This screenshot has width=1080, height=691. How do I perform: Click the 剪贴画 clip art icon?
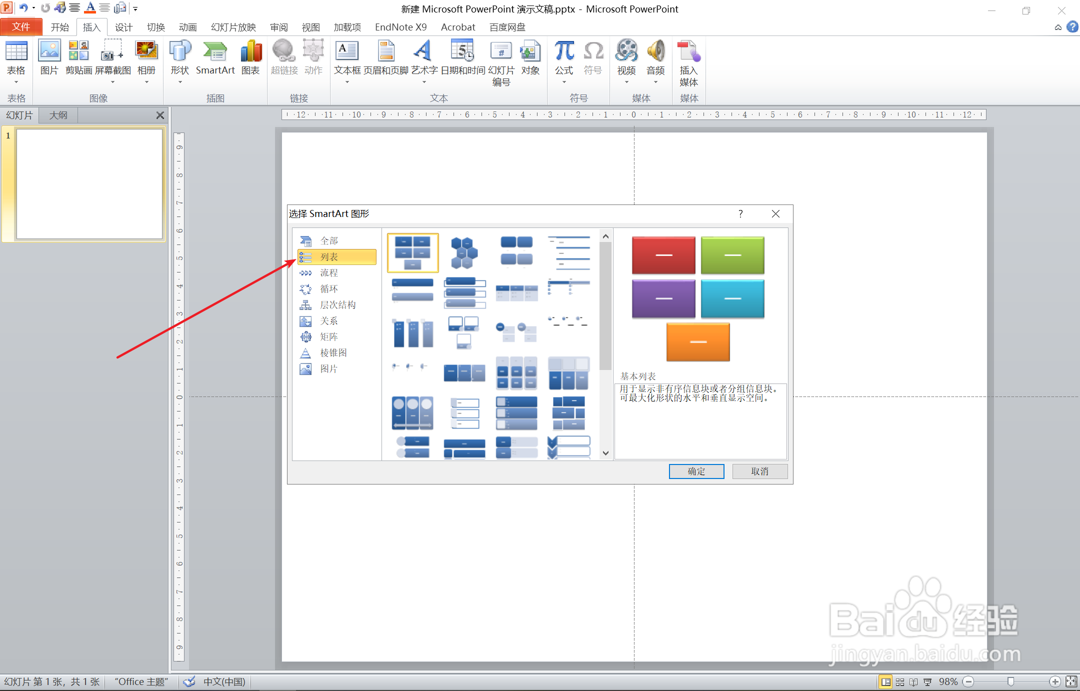(x=78, y=58)
